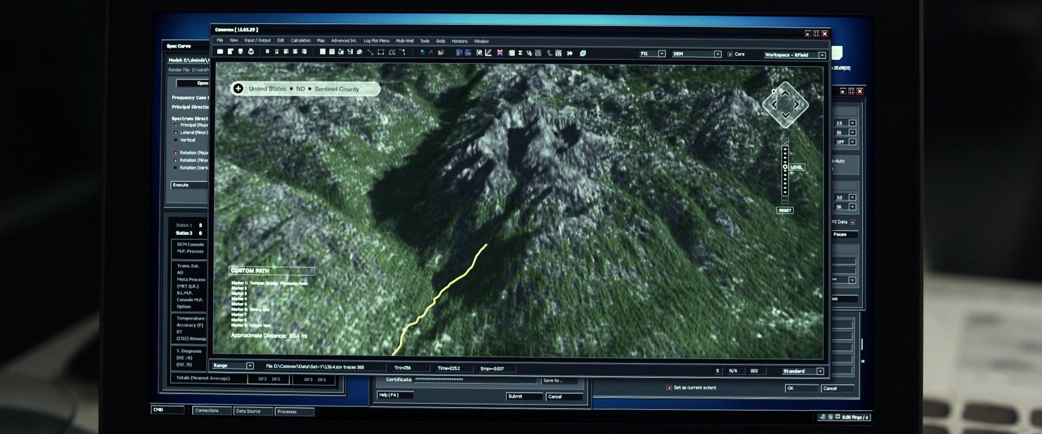
Task: Select the rectangle draw tool
Action: tap(380, 53)
